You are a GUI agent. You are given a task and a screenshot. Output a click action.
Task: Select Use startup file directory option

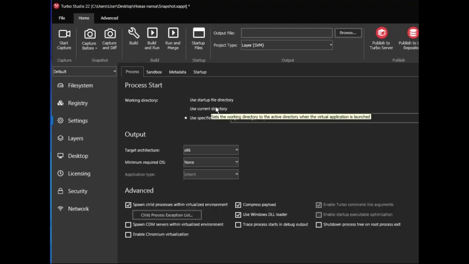pos(211,100)
